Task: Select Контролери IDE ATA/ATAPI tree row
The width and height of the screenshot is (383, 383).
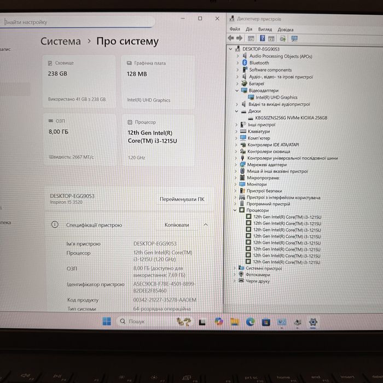Action: coord(273,144)
